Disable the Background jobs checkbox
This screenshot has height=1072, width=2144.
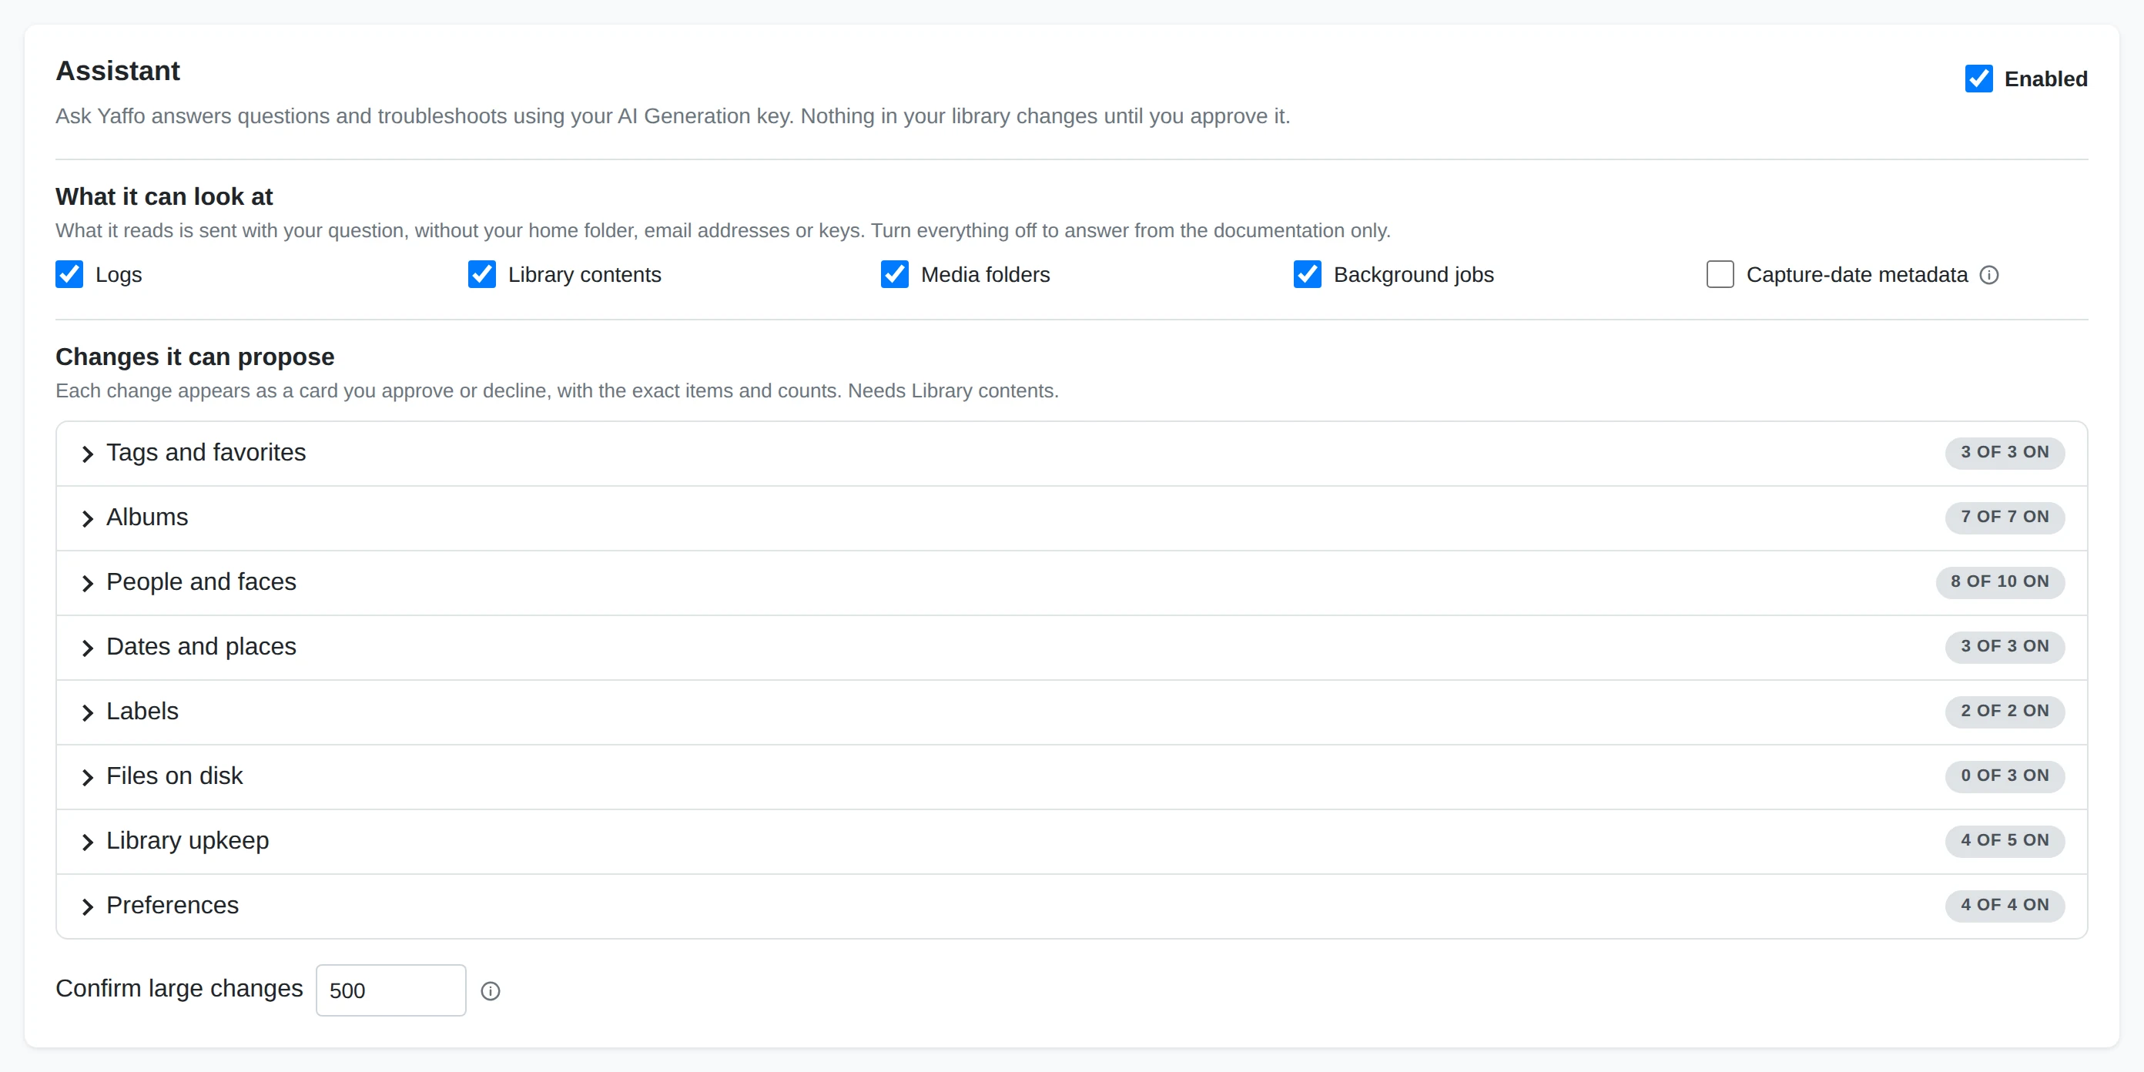(x=1308, y=274)
